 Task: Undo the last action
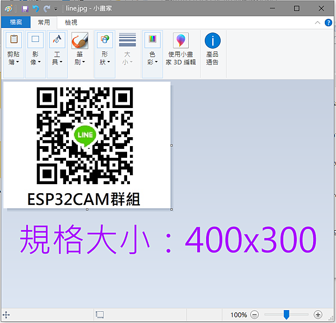click(36, 9)
